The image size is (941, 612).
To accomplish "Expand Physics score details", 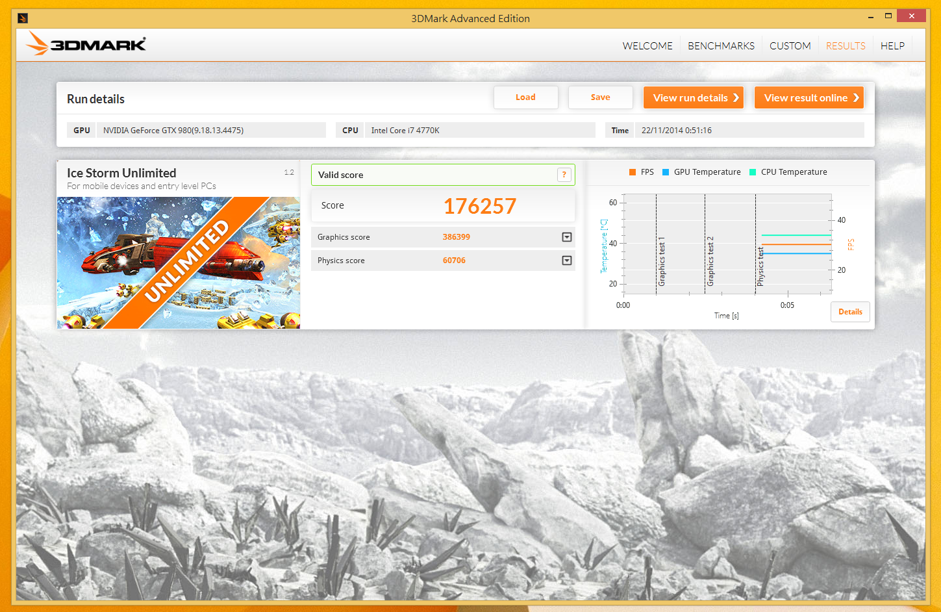I will click(567, 261).
